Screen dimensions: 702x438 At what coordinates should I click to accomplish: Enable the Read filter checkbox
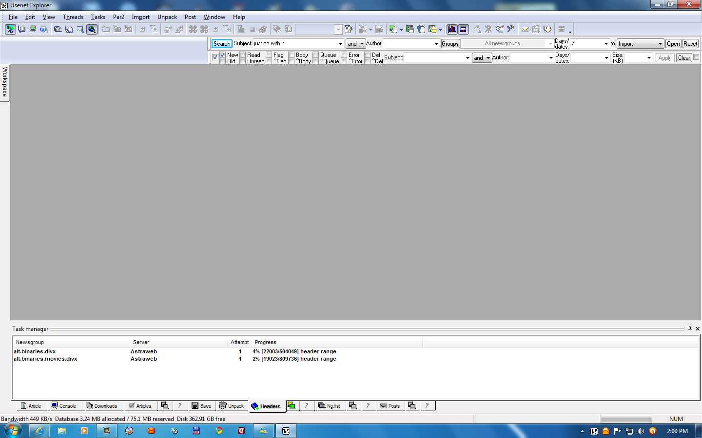[243, 55]
